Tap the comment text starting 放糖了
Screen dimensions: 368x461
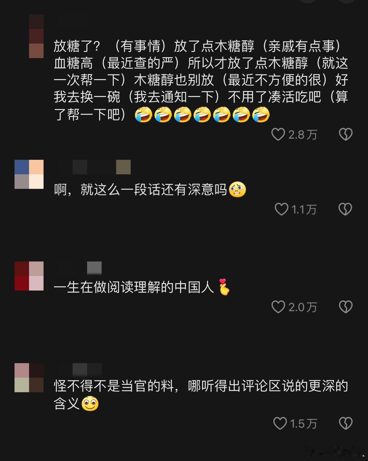[201, 80]
